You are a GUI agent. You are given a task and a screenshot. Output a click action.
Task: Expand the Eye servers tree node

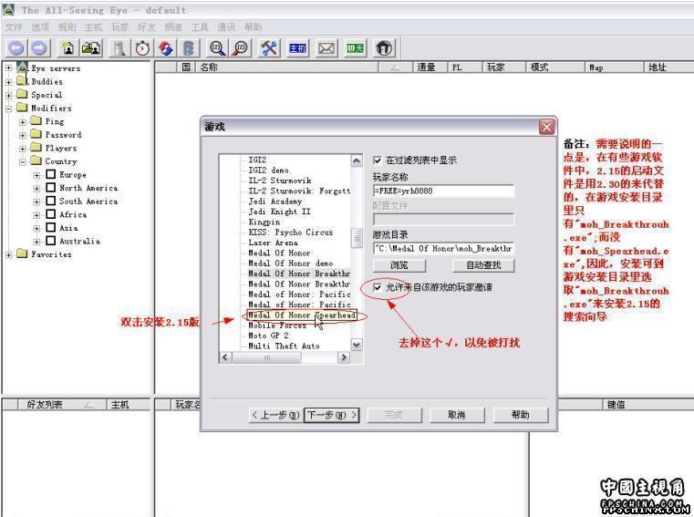tap(8, 68)
